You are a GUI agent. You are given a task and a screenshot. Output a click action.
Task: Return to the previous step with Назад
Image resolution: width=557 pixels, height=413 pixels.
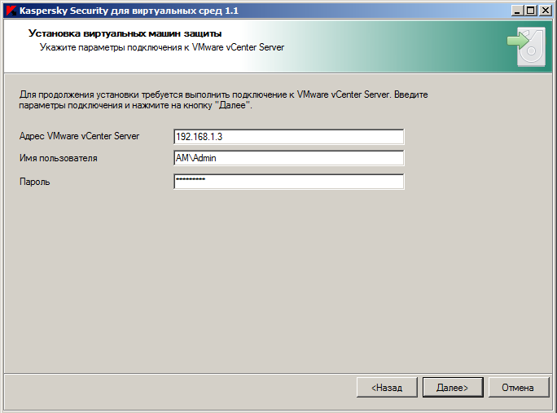(387, 388)
